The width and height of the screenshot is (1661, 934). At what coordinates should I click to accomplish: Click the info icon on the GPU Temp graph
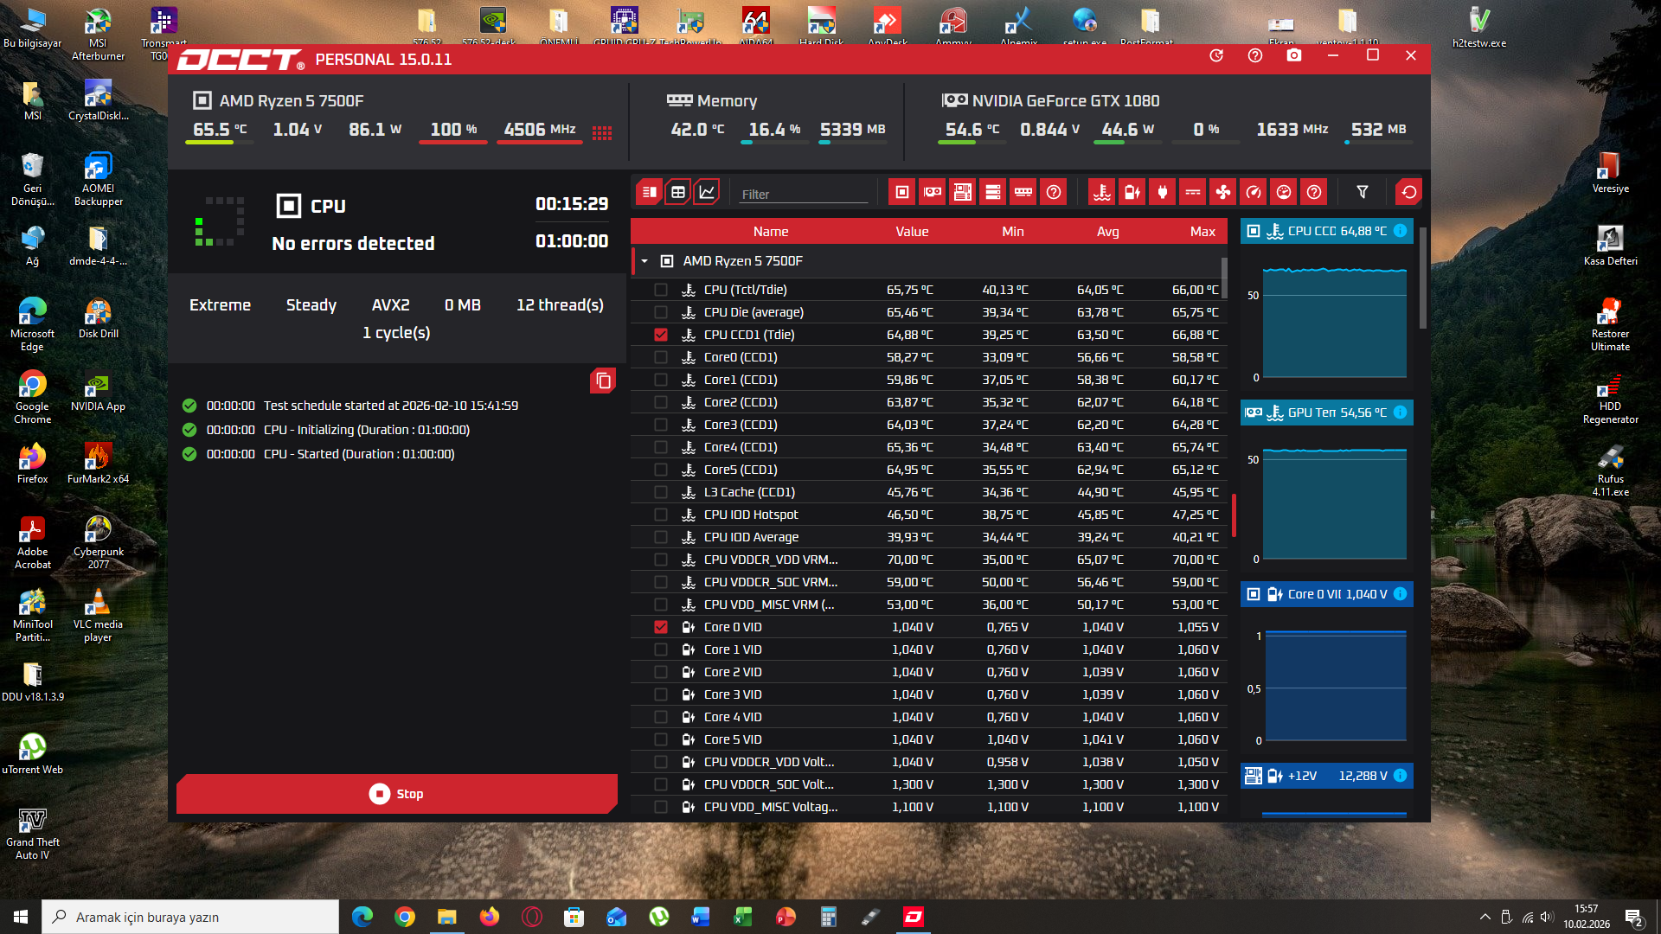click(1399, 413)
